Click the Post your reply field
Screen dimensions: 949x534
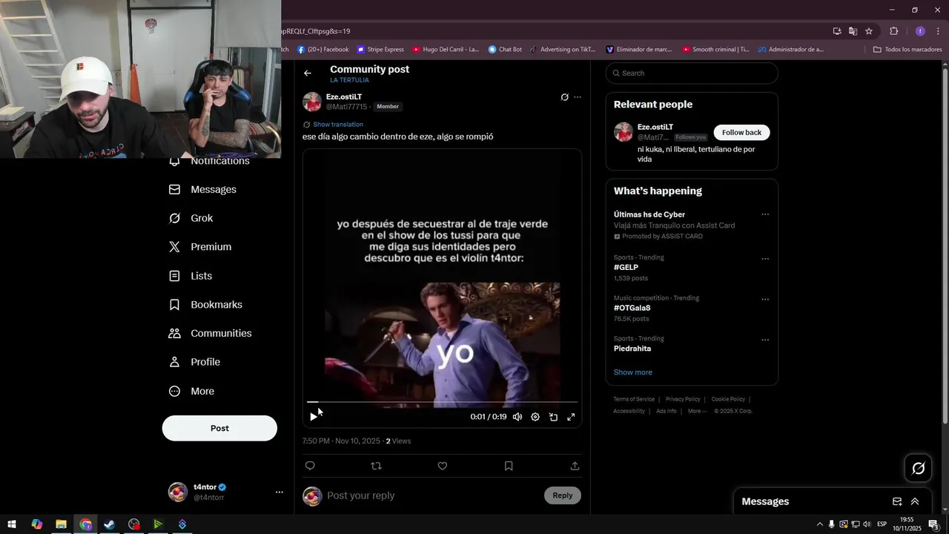pyautogui.click(x=432, y=495)
